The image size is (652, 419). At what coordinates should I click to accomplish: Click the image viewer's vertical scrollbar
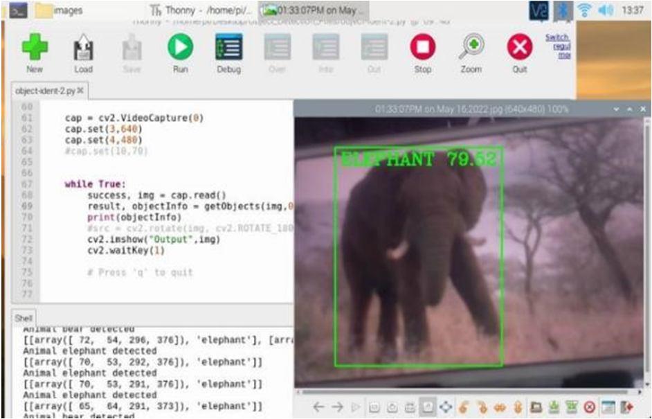click(646, 254)
